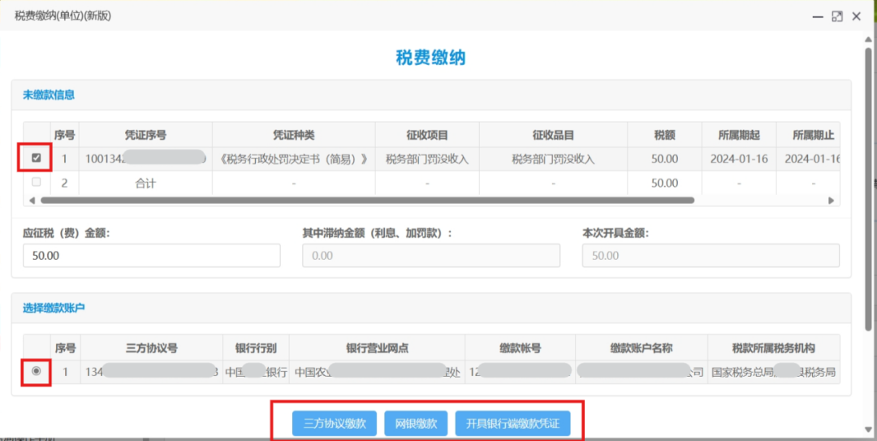Click the 税额 column header
Viewport: 877px width, 441px height.
point(665,135)
